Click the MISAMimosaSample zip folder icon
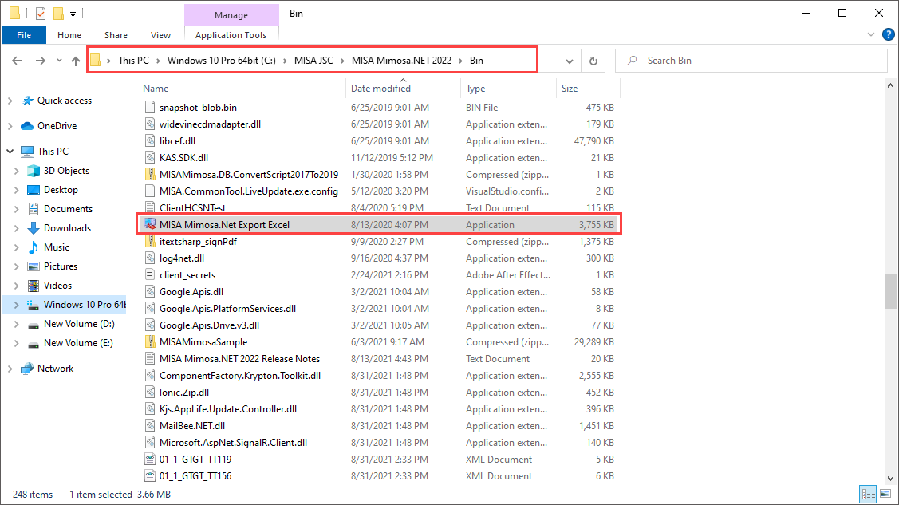 coord(150,341)
